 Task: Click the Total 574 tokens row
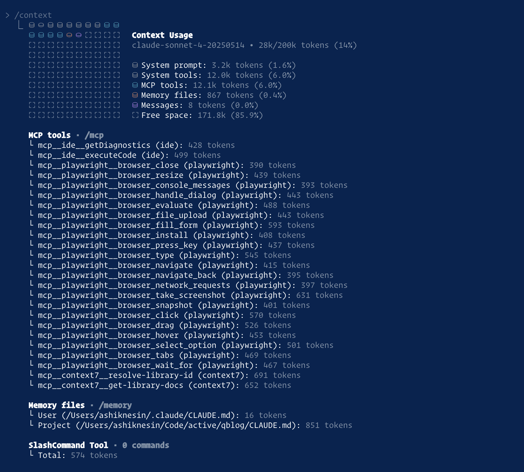(x=74, y=455)
